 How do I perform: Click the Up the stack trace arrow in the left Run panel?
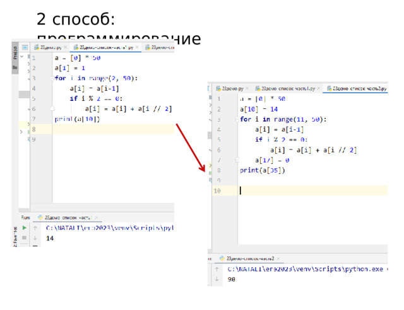(35, 228)
